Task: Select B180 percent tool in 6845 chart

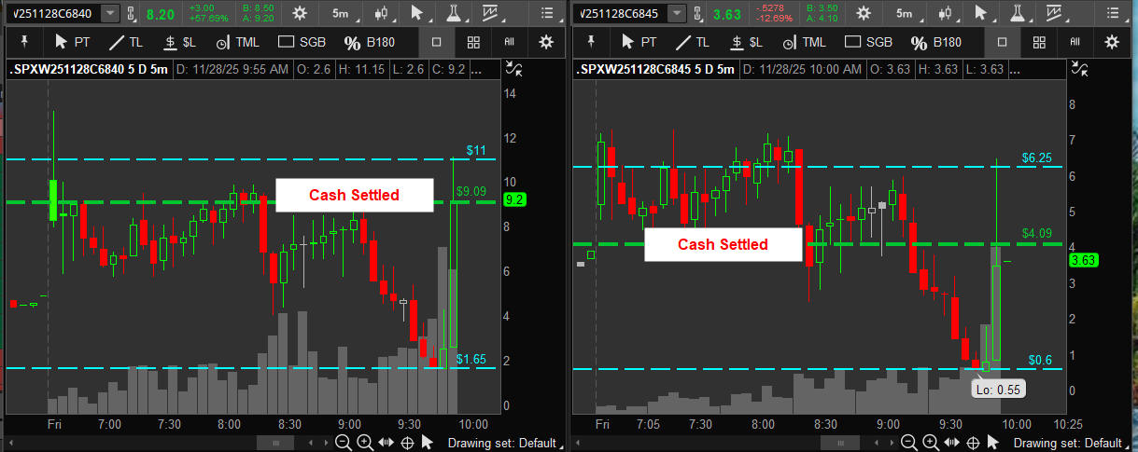Action: click(x=935, y=42)
